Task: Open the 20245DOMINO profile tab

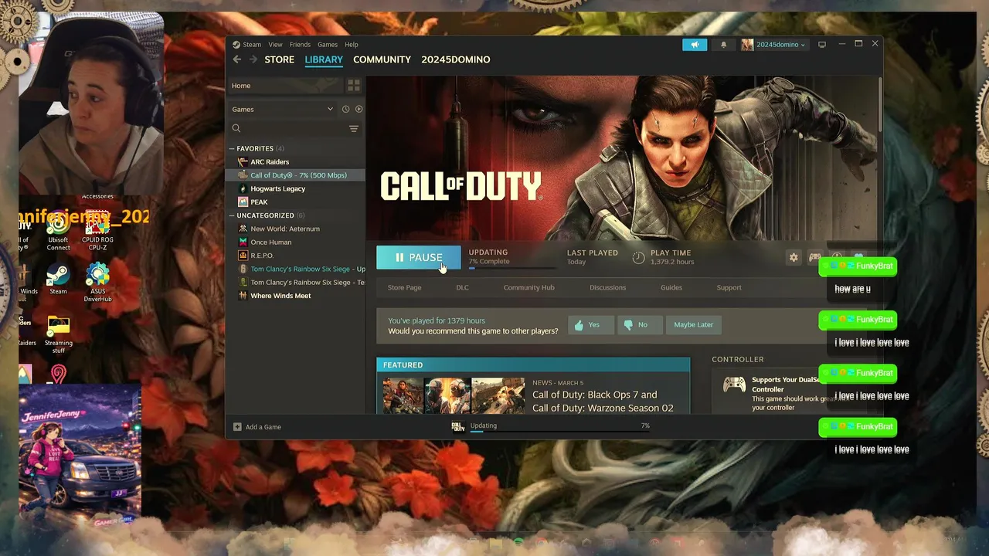Action: click(x=456, y=59)
